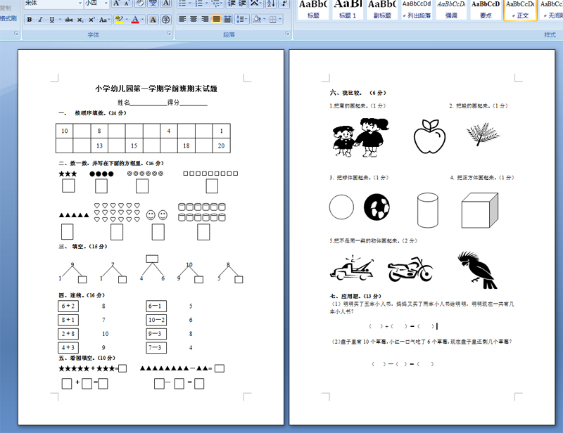Open line spacing options
Screen dimensions: 563x433
(x=241, y=20)
